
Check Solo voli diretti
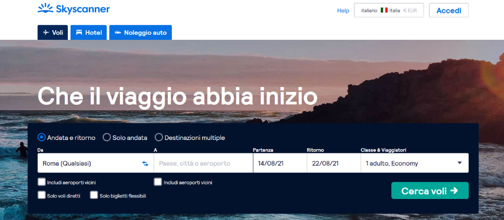pos(41,195)
